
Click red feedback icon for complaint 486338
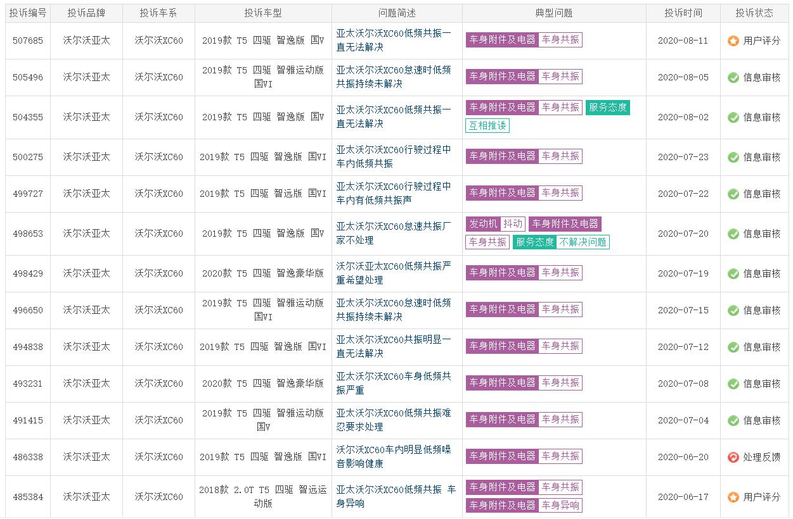click(x=733, y=457)
